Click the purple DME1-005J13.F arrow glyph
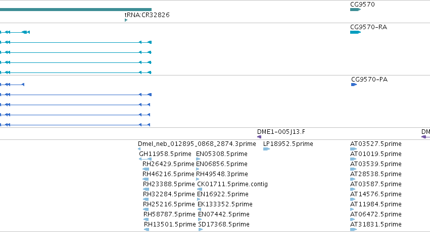 259,137
